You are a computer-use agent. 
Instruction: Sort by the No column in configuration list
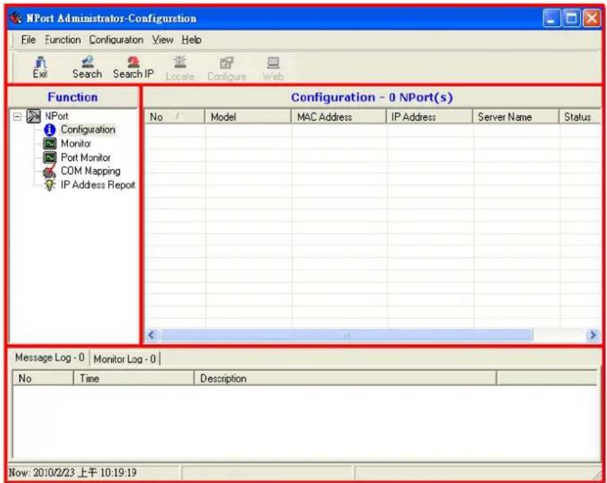pos(174,117)
